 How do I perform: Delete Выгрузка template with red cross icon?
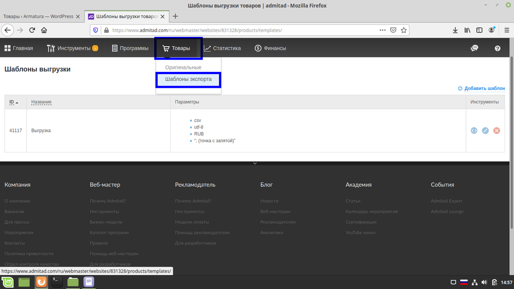click(x=496, y=131)
